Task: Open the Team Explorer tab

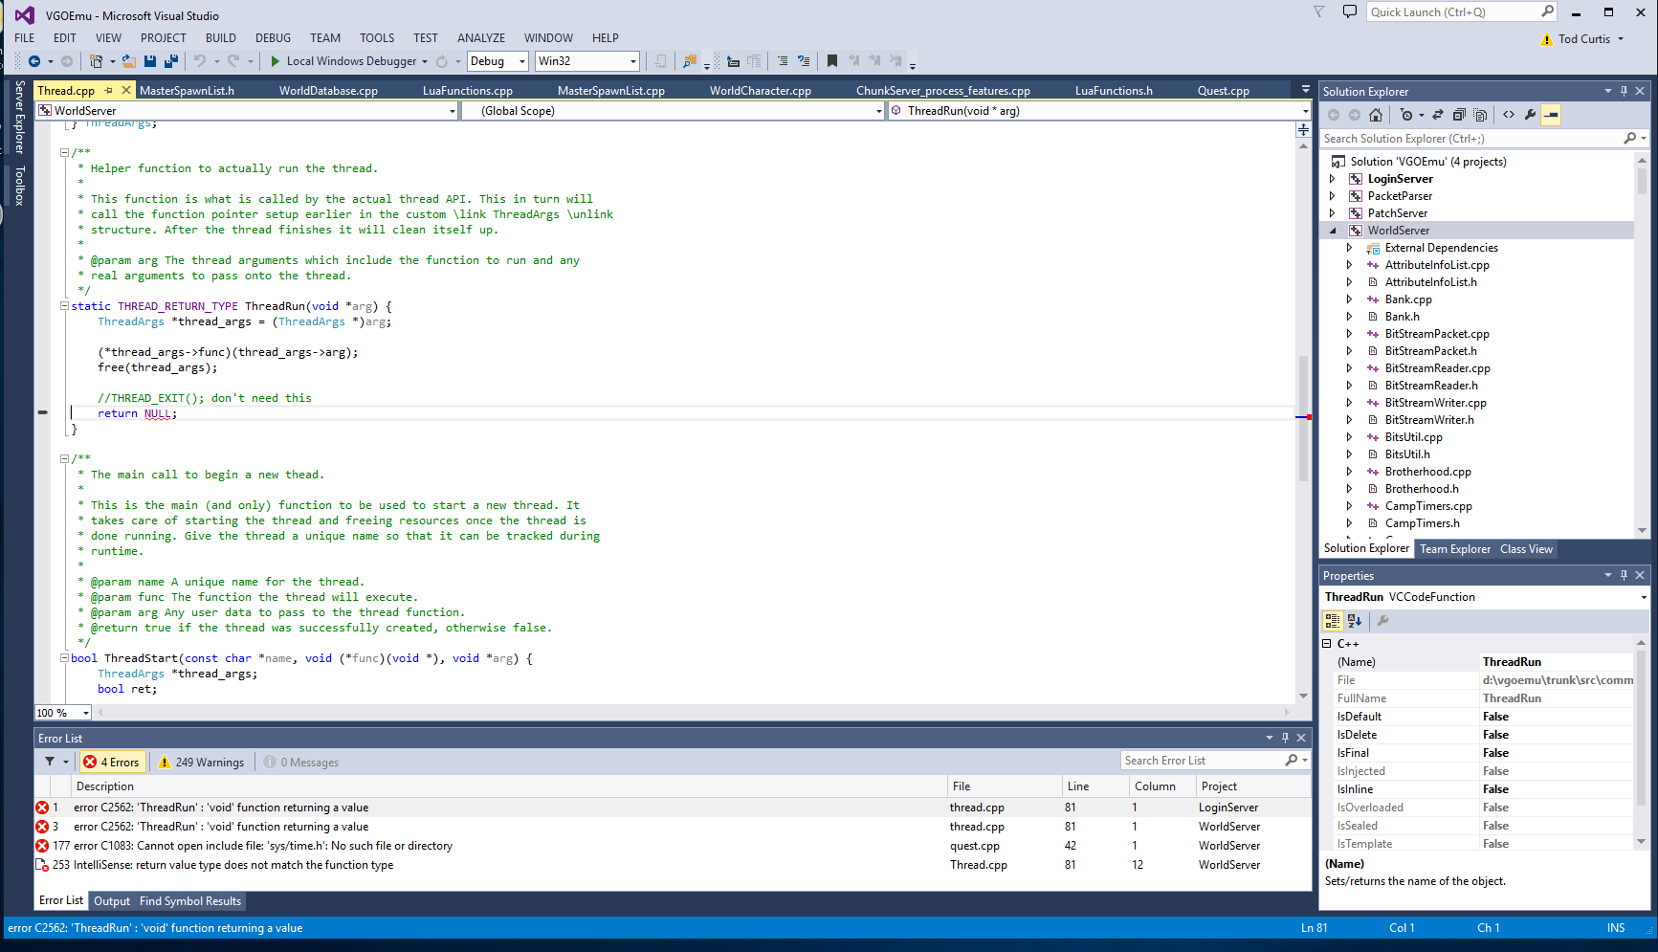Action: point(1454,549)
